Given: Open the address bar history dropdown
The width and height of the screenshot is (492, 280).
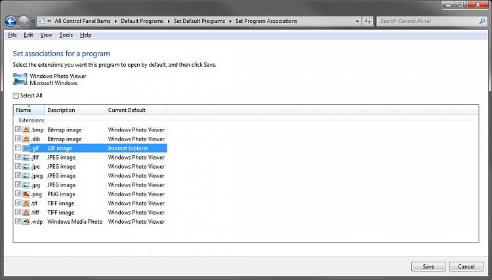Looking at the screenshot, I should (357, 22).
